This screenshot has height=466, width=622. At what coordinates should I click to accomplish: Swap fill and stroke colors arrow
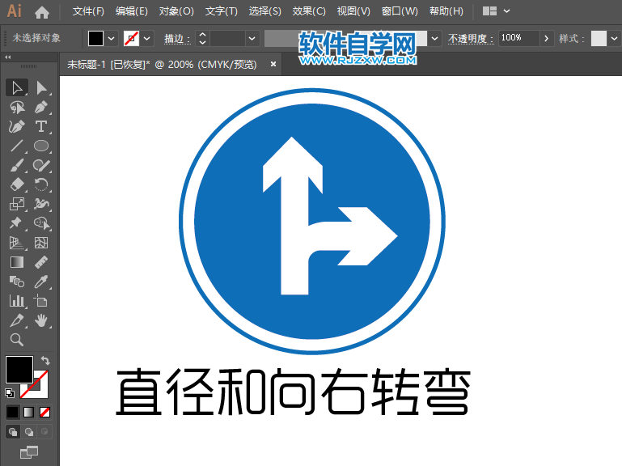point(45,360)
